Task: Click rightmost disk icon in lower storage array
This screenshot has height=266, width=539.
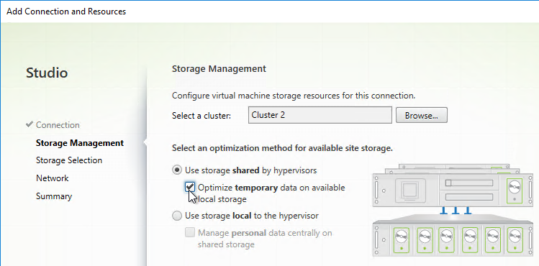Action: pyautogui.click(x=515, y=238)
